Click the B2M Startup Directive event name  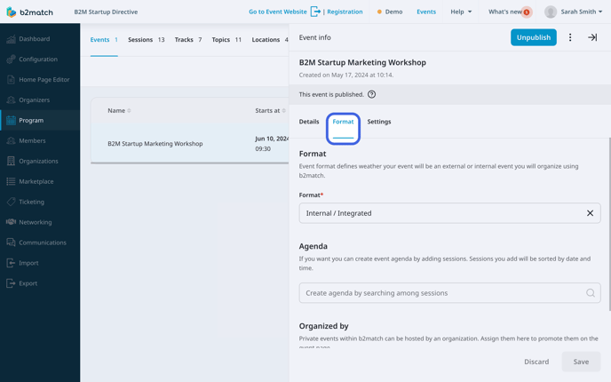[x=106, y=12]
